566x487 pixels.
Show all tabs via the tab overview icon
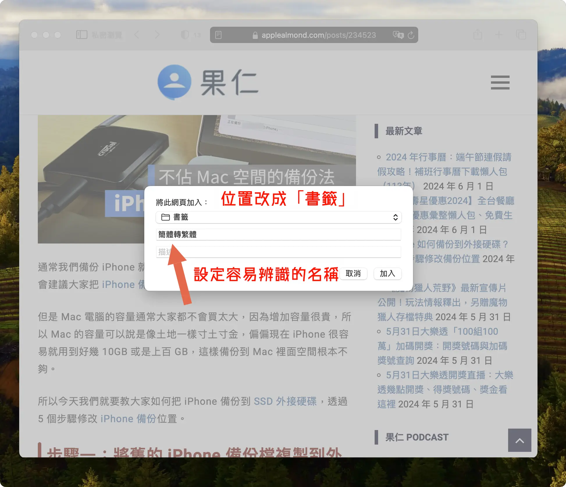521,35
